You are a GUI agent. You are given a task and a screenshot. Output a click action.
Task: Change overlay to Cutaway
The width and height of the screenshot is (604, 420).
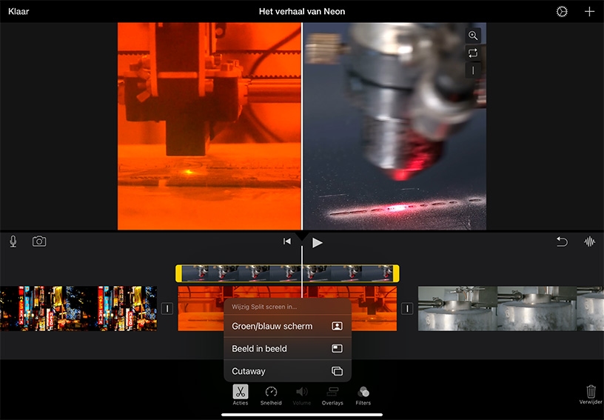287,371
